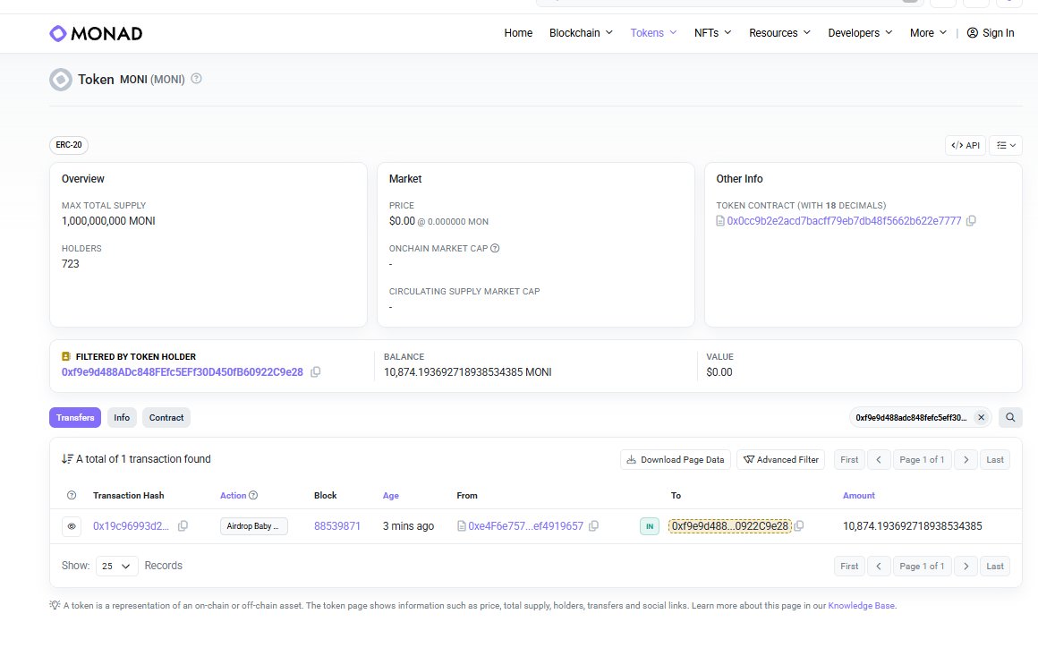Open token contract 0x0cc9b2e2acd7 link

click(x=844, y=220)
